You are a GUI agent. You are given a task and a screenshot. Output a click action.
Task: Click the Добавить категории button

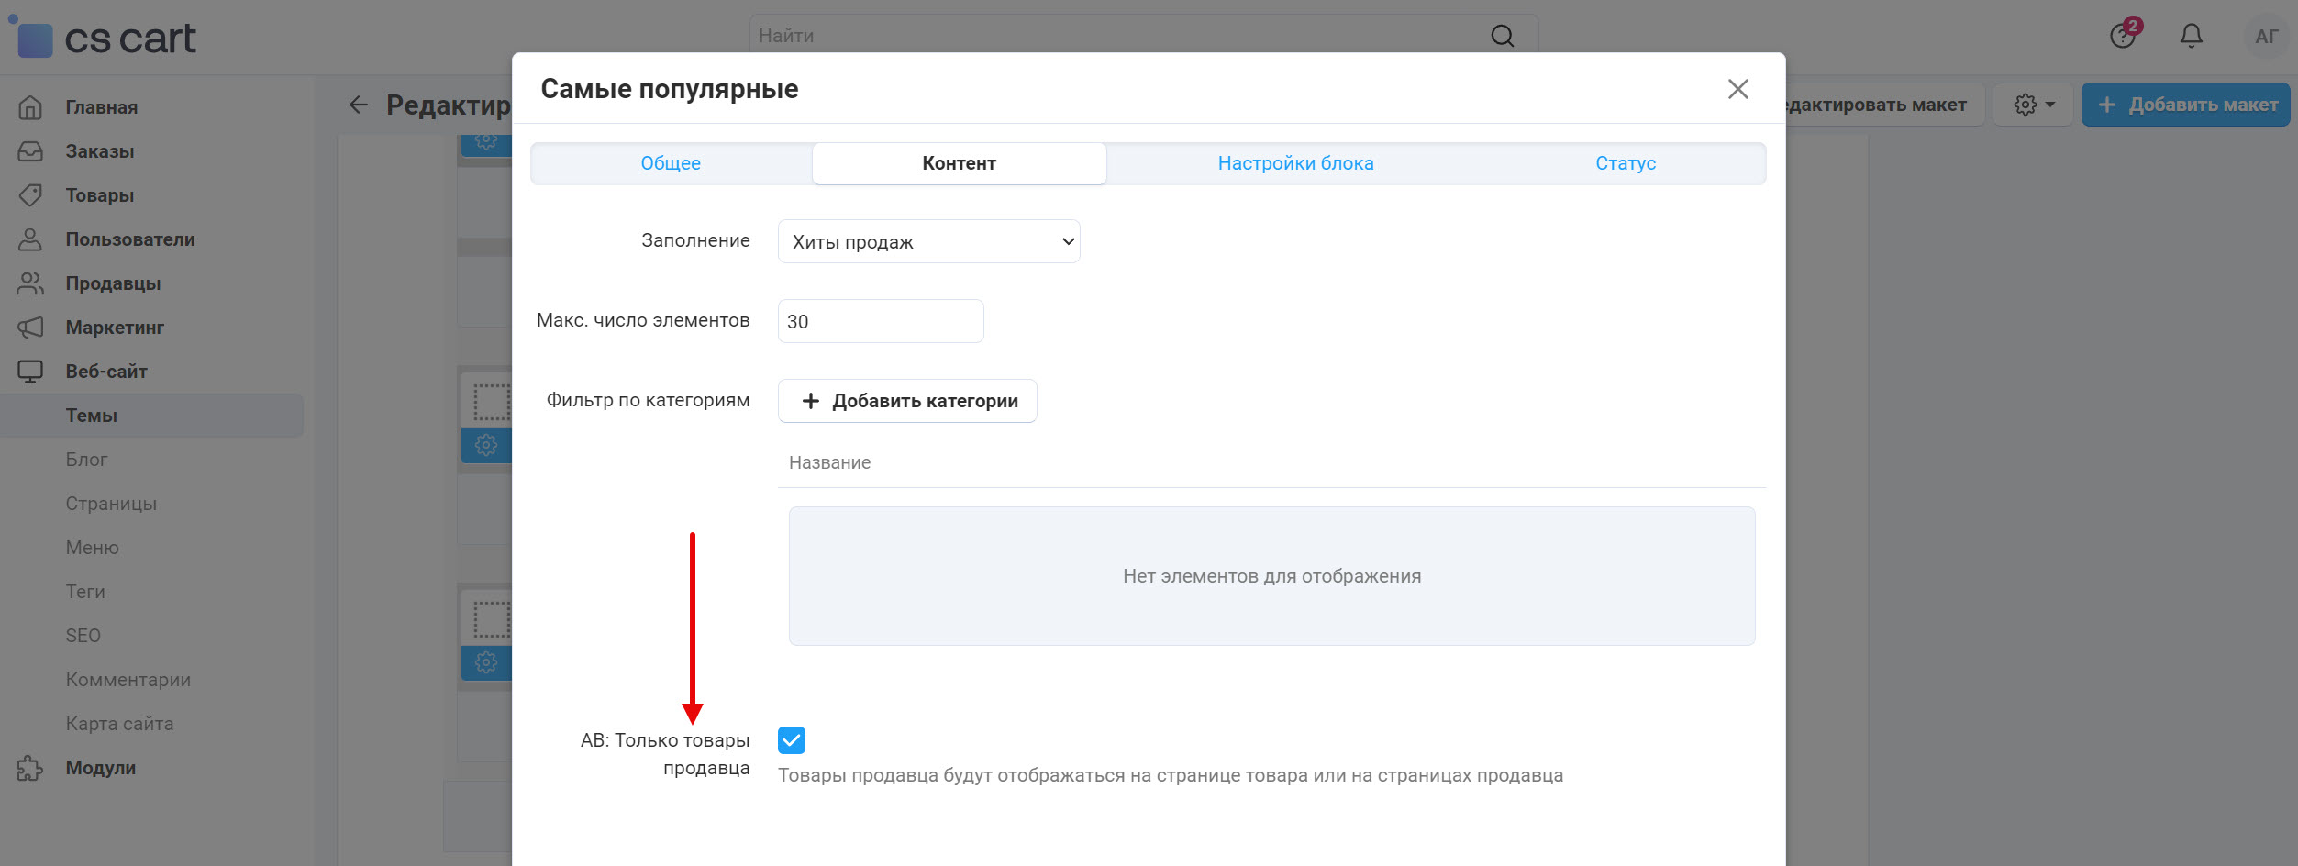pos(906,400)
